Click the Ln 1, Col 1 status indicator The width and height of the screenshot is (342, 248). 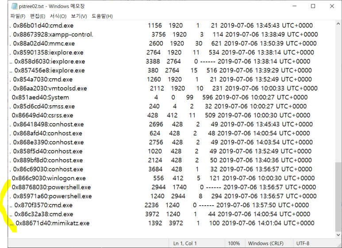185,243
